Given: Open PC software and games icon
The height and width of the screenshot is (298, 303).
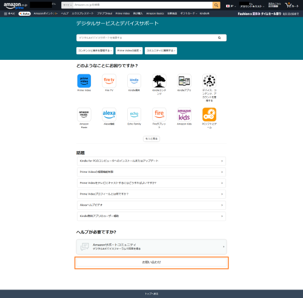Looking at the screenshot, I should [209, 114].
